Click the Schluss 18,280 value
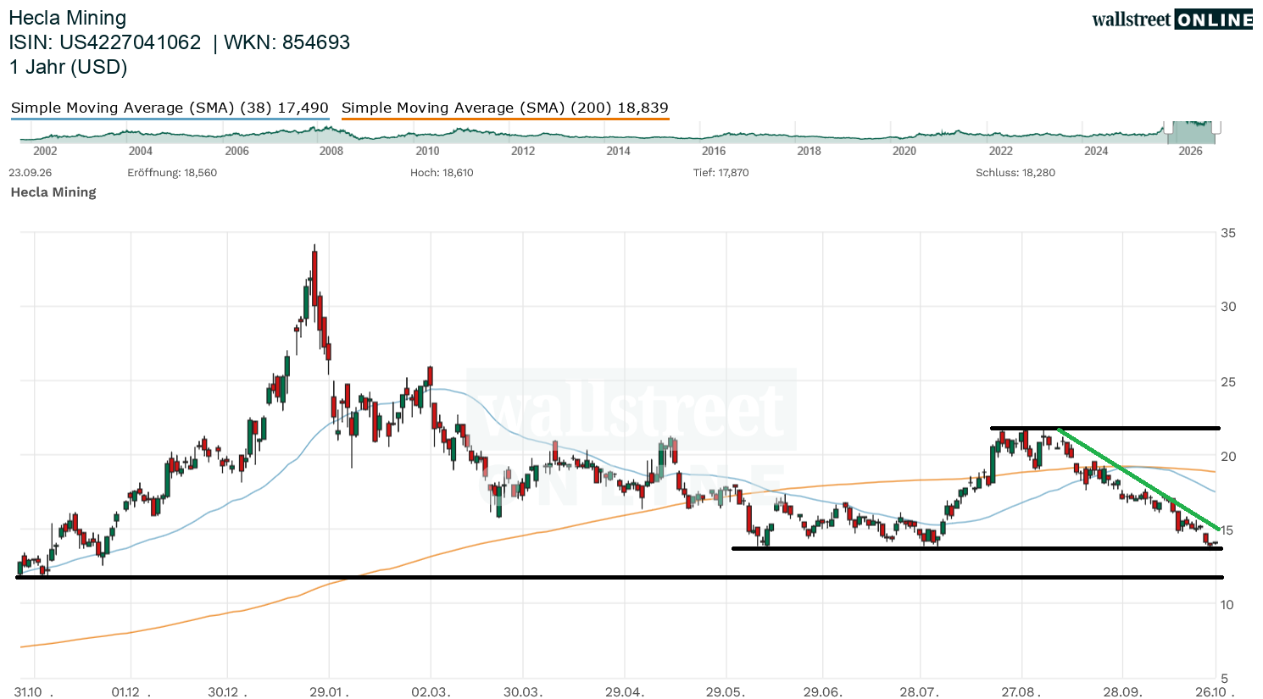The width and height of the screenshot is (1263, 699). pos(1015,173)
